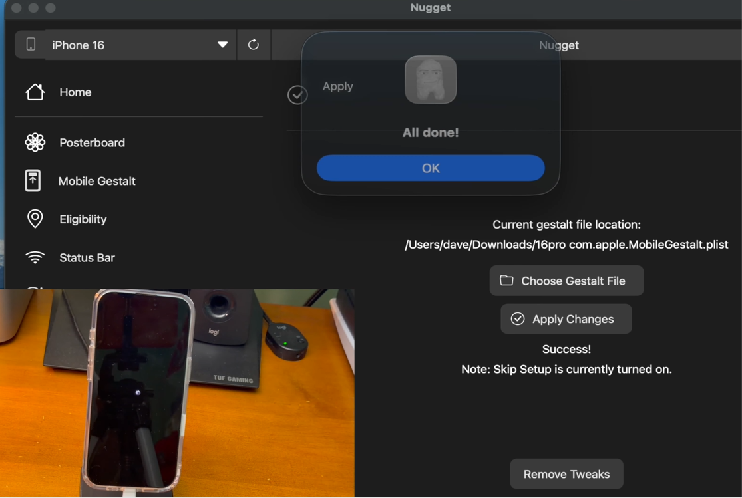Screen dimensions: 742x498
Task: Click the checkmark icon in Apply Changes
Action: (x=518, y=318)
